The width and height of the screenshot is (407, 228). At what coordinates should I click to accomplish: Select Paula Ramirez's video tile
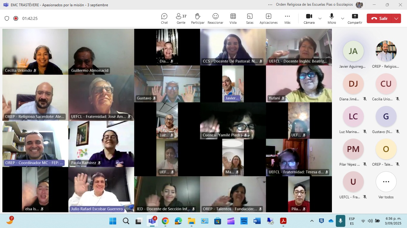click(x=101, y=144)
